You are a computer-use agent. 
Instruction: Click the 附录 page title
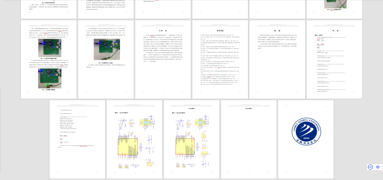pyautogui.click(x=334, y=31)
